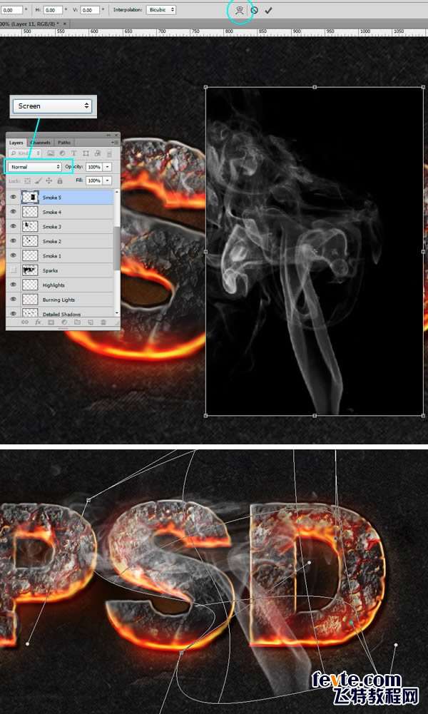Open the Layers panel flyout menu
Image resolution: width=428 pixels, height=714 pixels.
[116, 143]
